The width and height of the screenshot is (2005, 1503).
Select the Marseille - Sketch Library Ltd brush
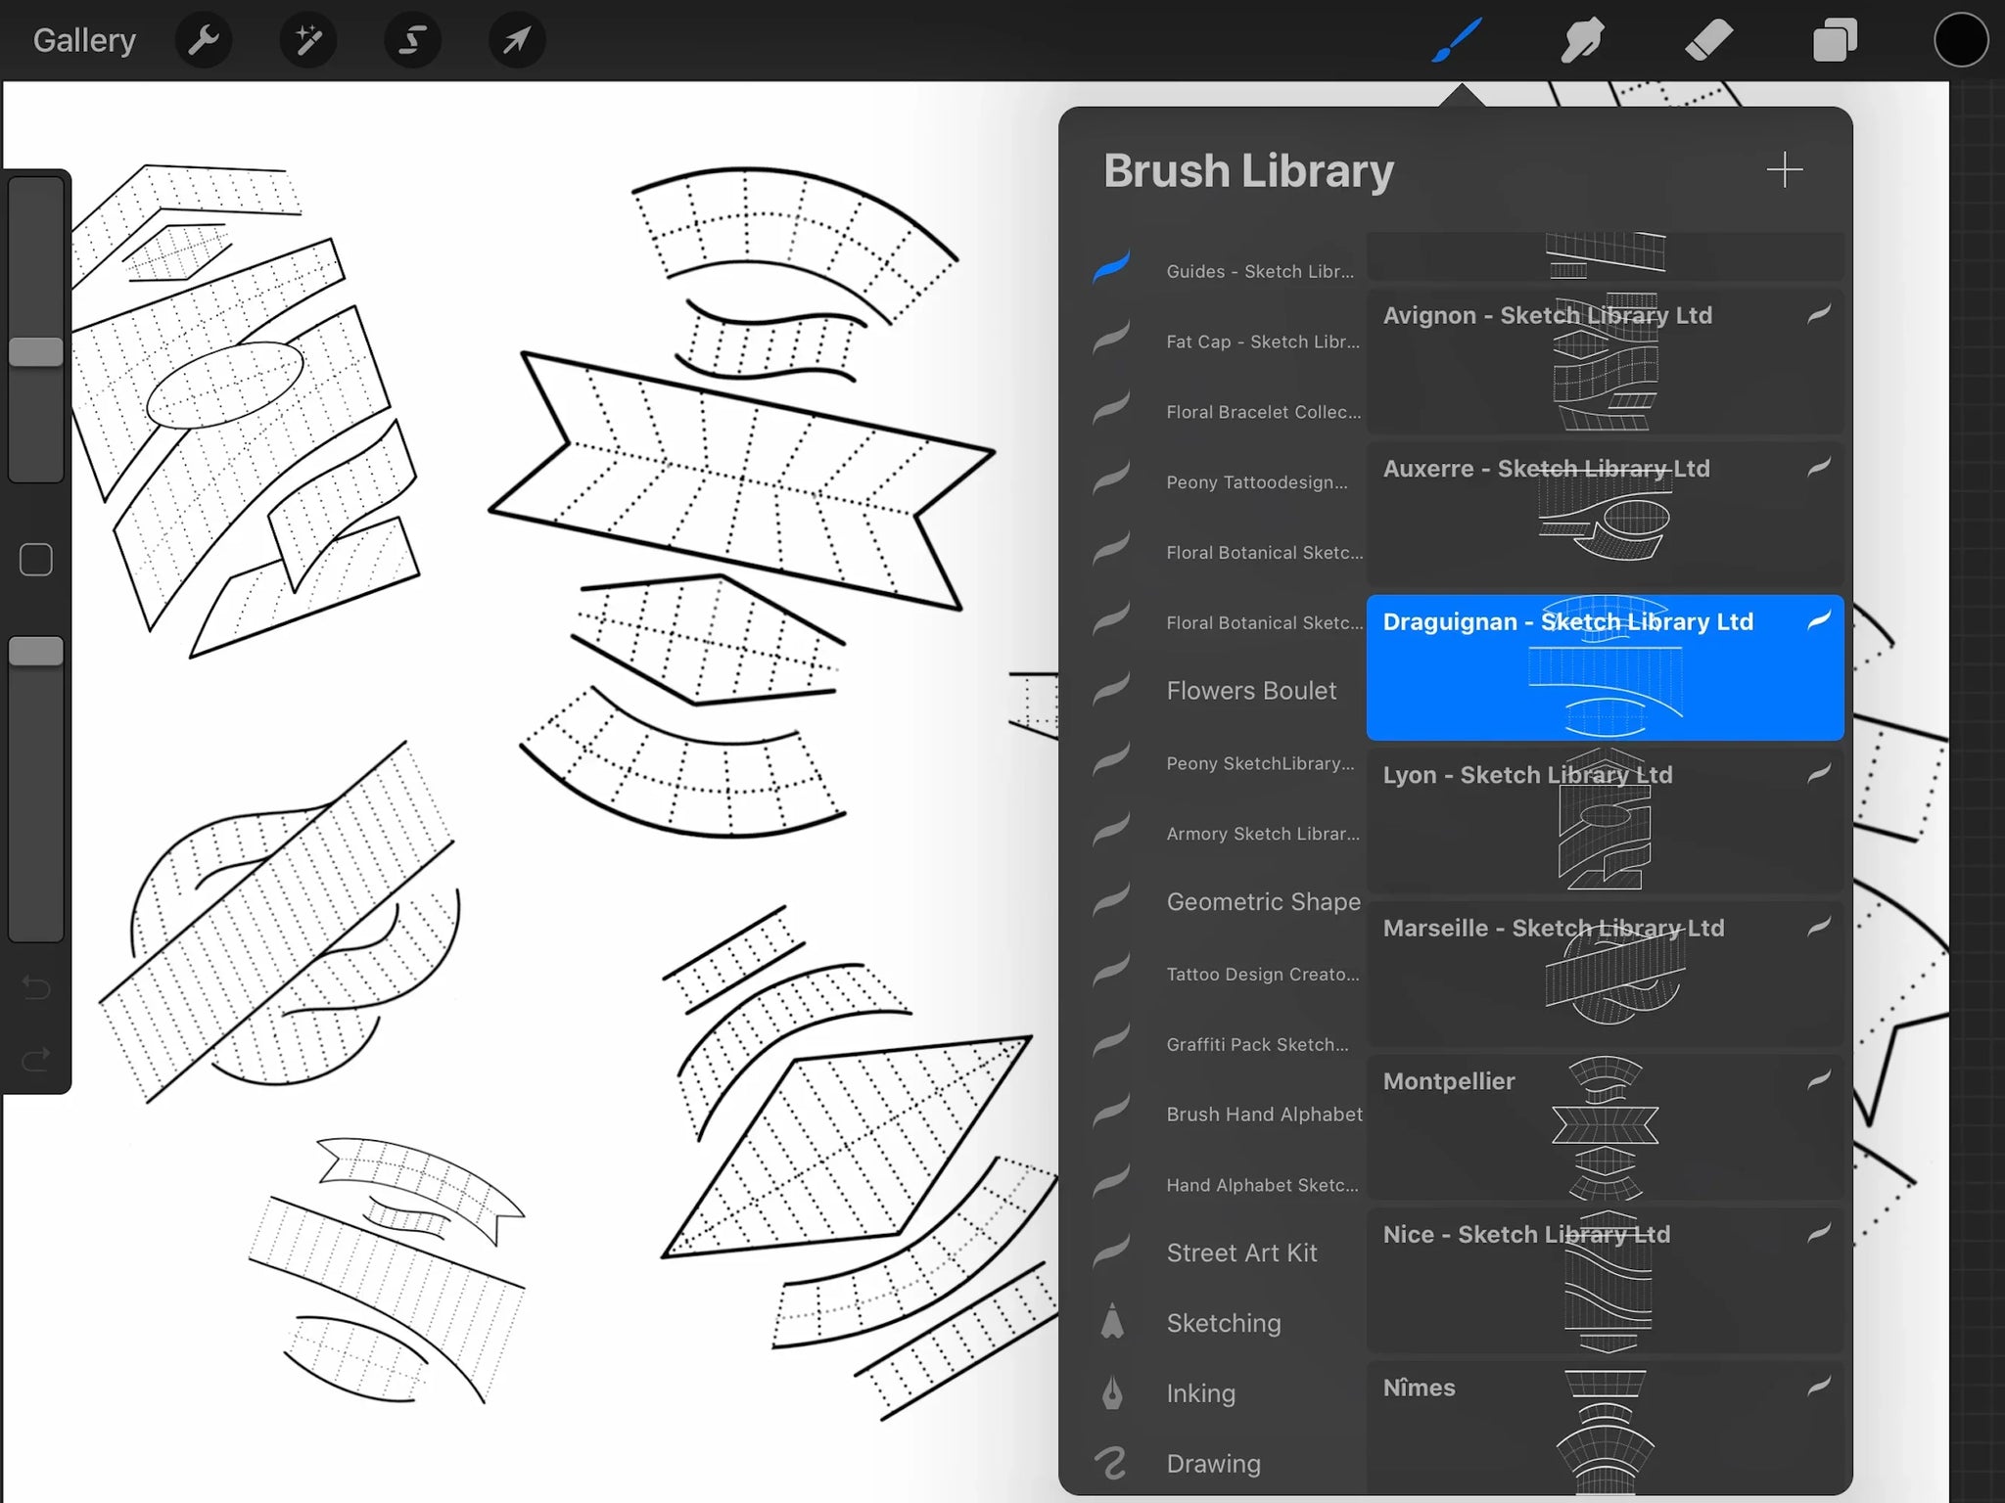click(x=1606, y=974)
